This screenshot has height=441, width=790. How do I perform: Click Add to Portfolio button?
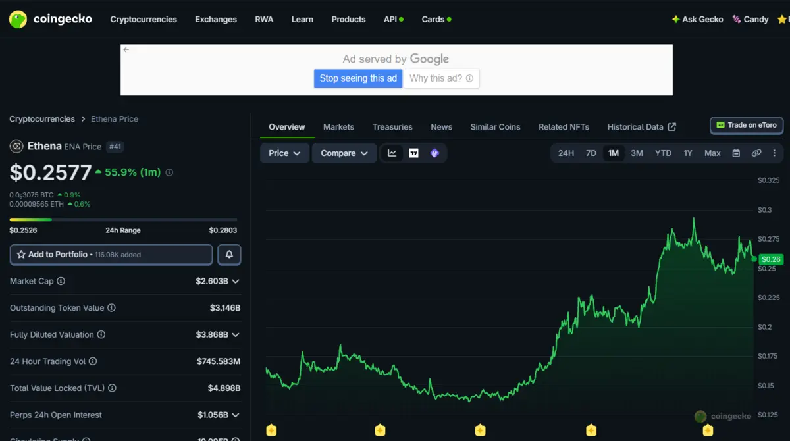pyautogui.click(x=111, y=255)
